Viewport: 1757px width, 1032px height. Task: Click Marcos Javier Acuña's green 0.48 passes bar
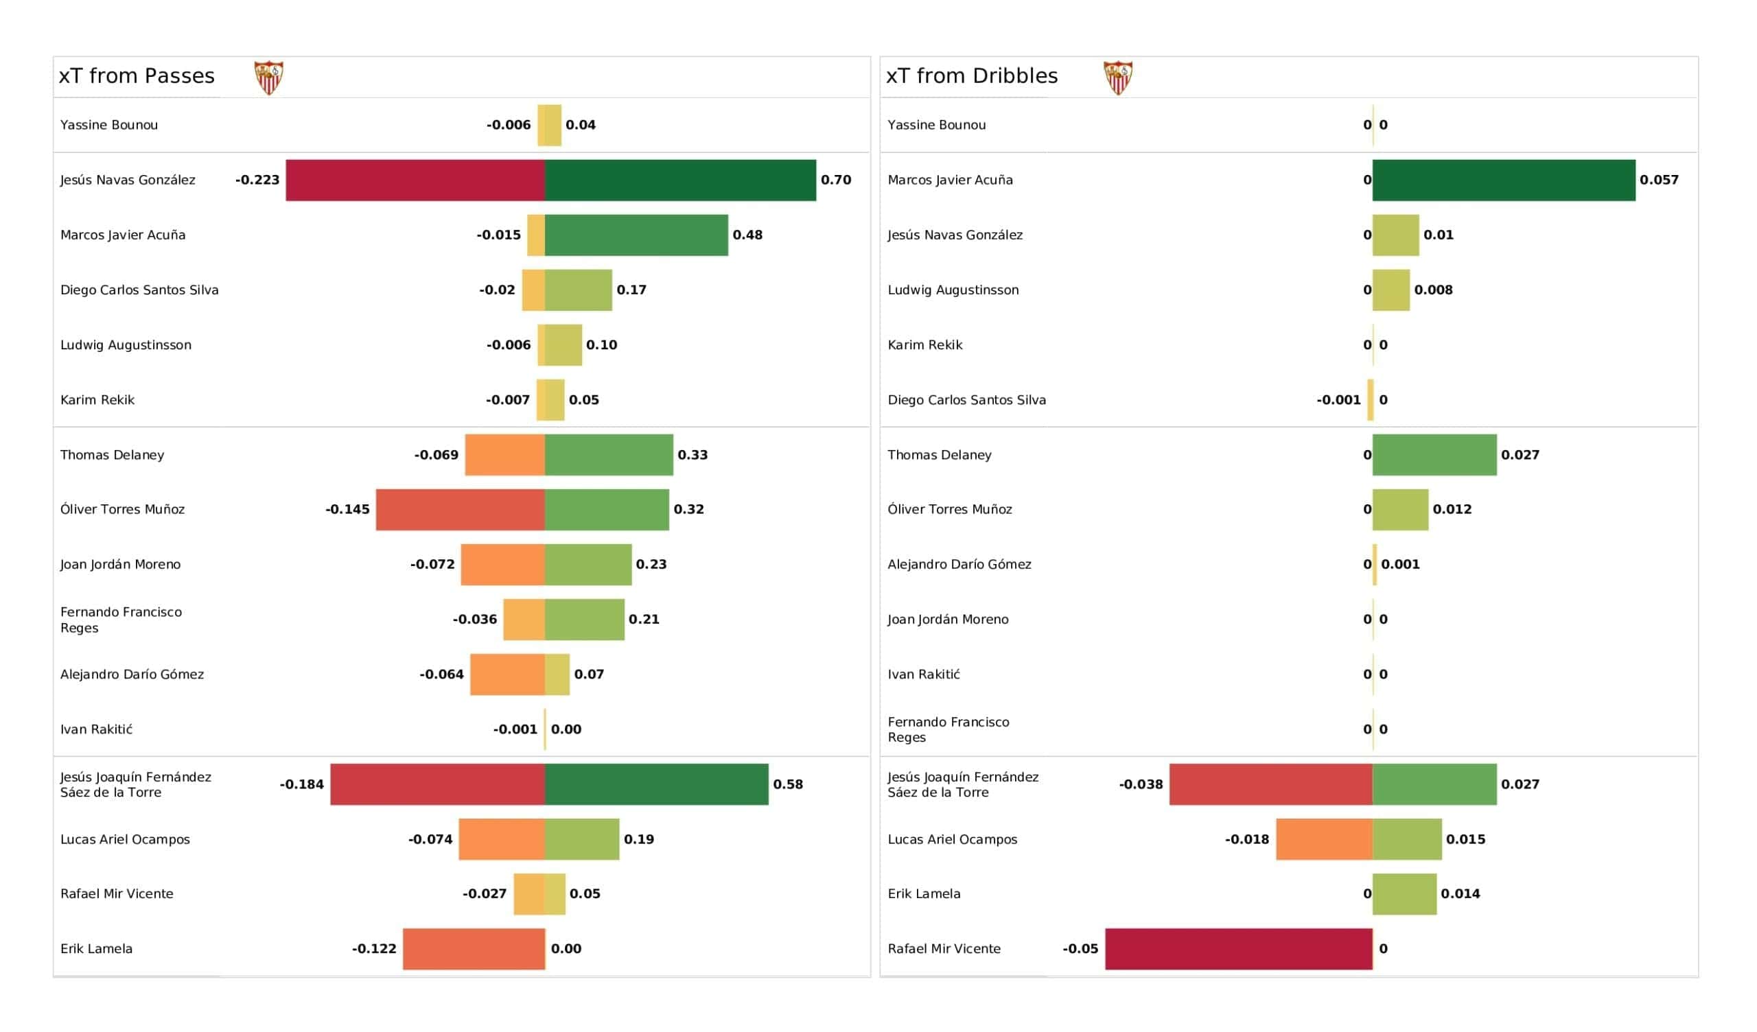[636, 235]
